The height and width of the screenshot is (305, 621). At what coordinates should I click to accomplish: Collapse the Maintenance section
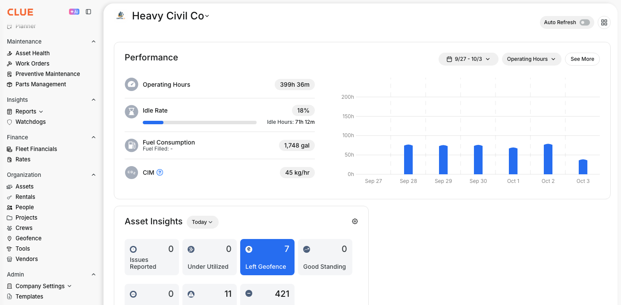tap(94, 41)
